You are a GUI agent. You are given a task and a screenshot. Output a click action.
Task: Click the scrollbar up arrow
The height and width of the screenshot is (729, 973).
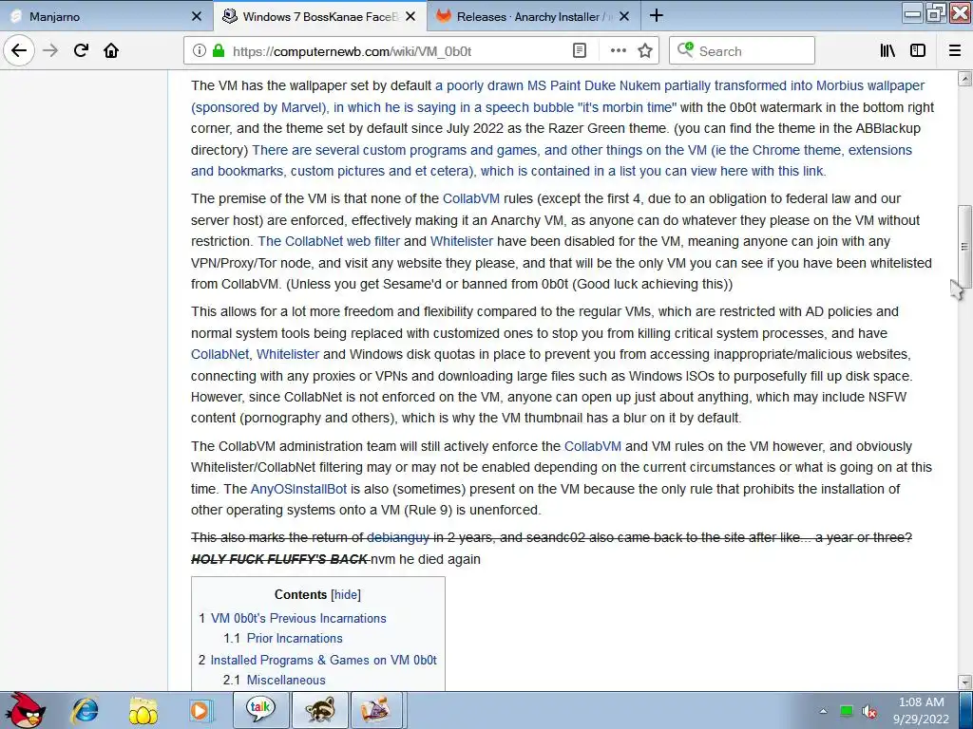pos(965,79)
